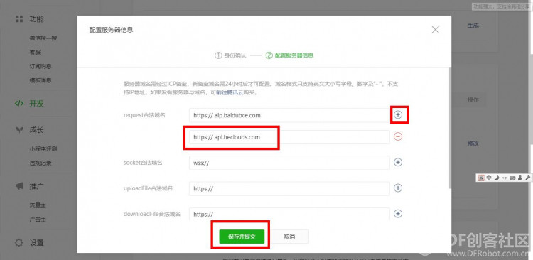533x260 pixels.
Task: Focus the aip.baidubce.com request domain field
Action: (289, 115)
